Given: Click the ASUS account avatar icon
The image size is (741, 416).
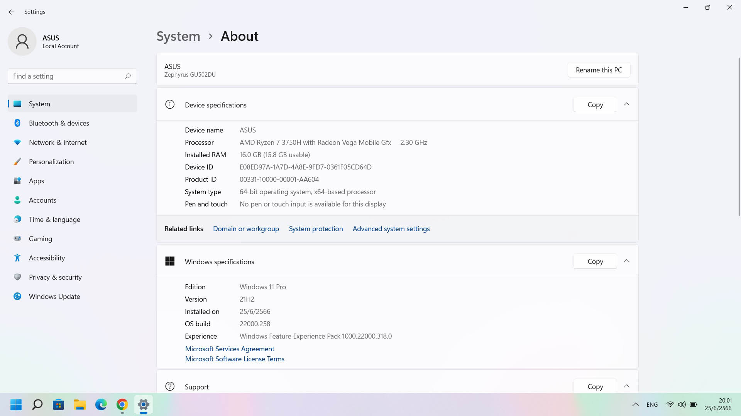Looking at the screenshot, I should coord(22,41).
